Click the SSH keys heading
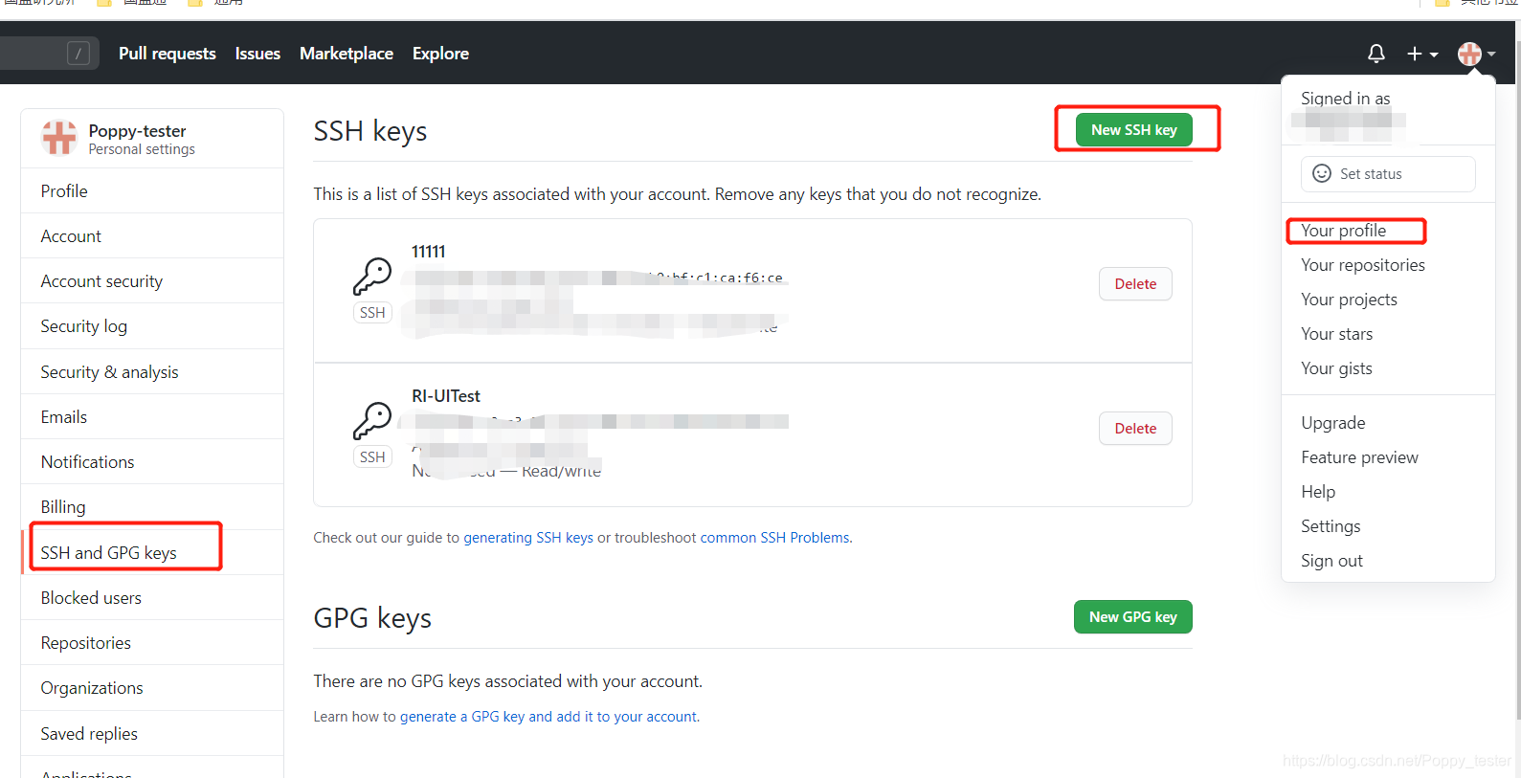 370,131
